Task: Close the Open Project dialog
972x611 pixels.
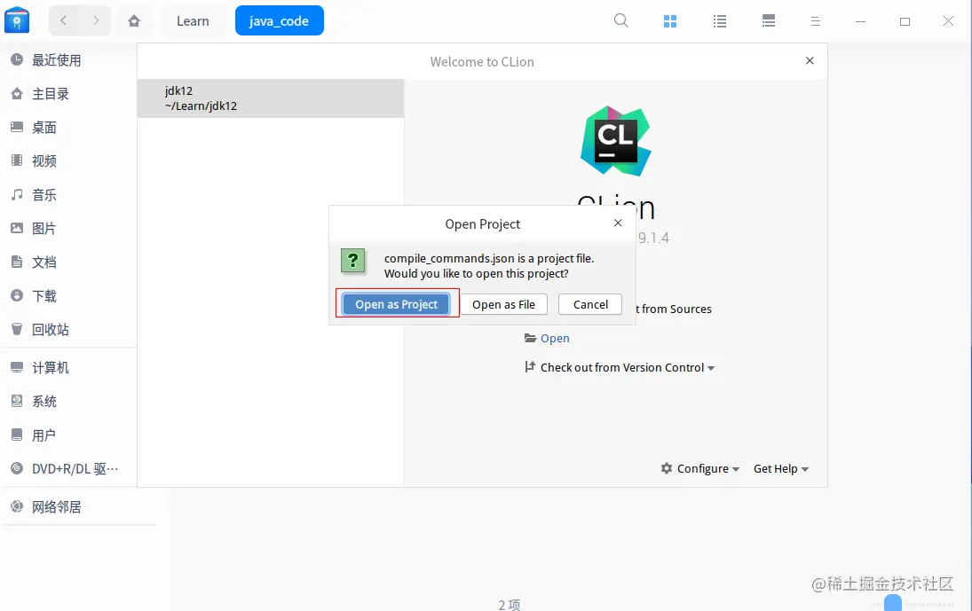Action: tap(618, 223)
